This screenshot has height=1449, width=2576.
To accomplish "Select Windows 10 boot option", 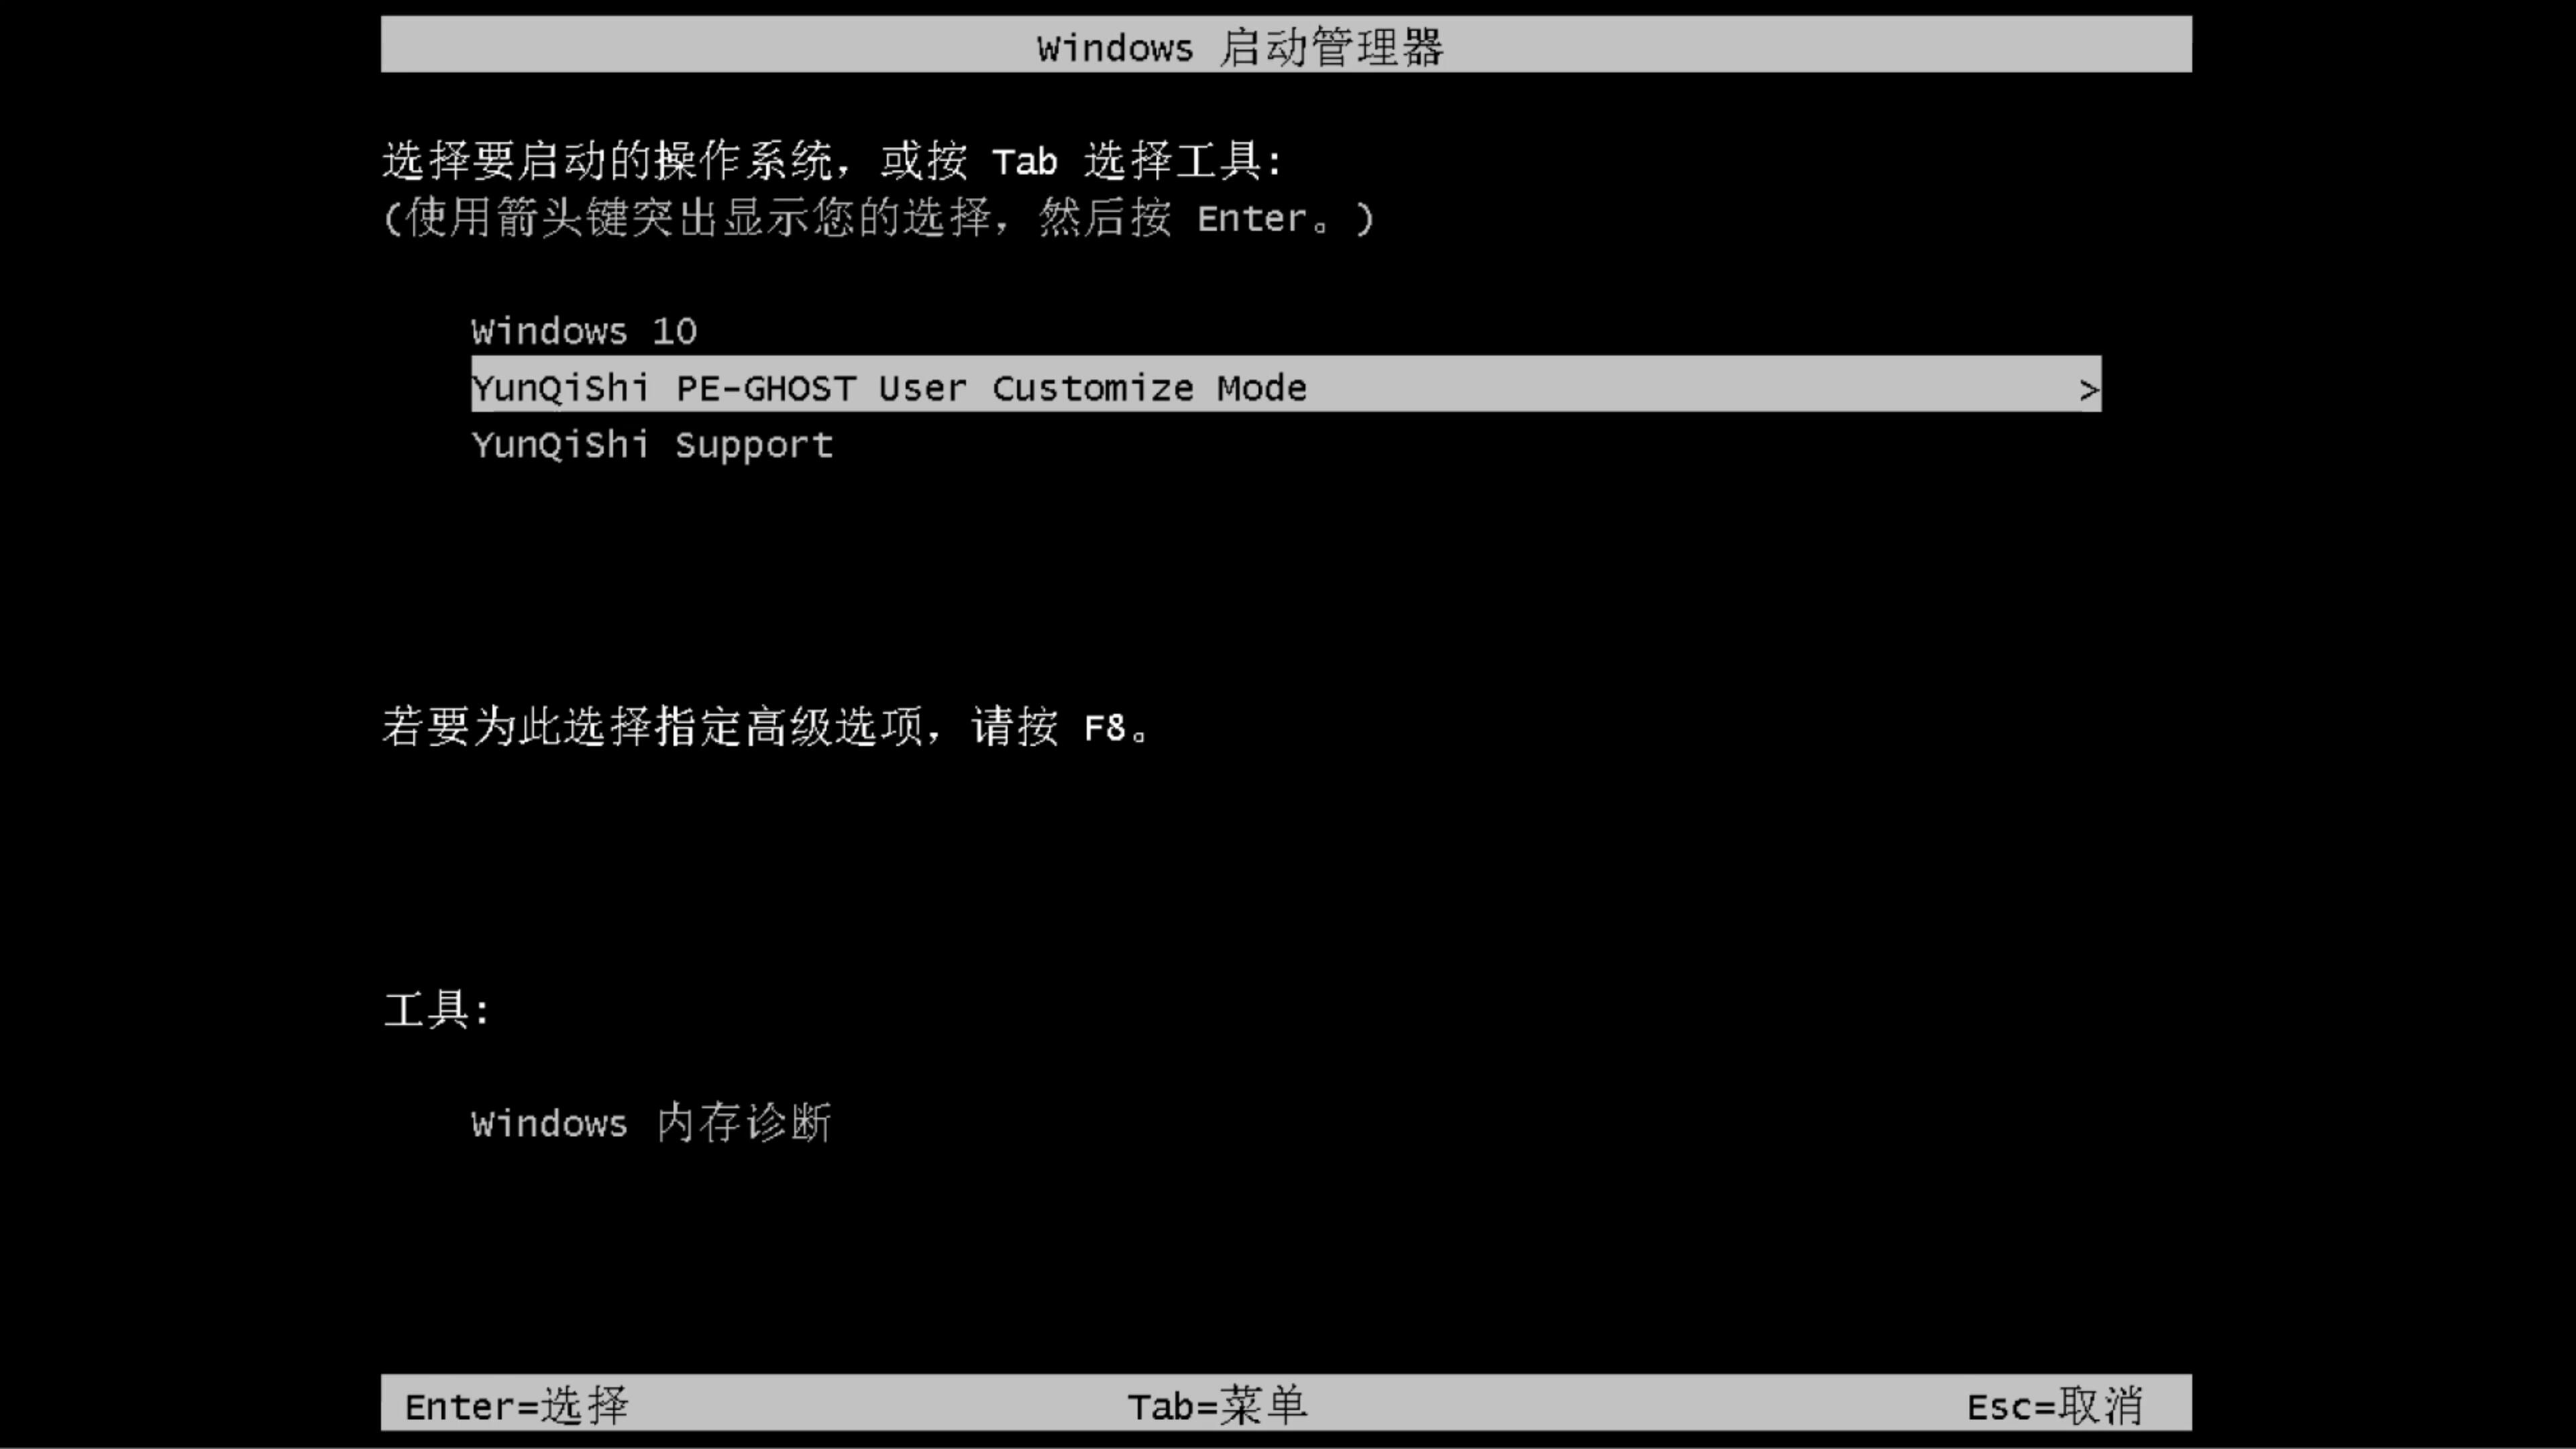I will pyautogui.click(x=584, y=331).
